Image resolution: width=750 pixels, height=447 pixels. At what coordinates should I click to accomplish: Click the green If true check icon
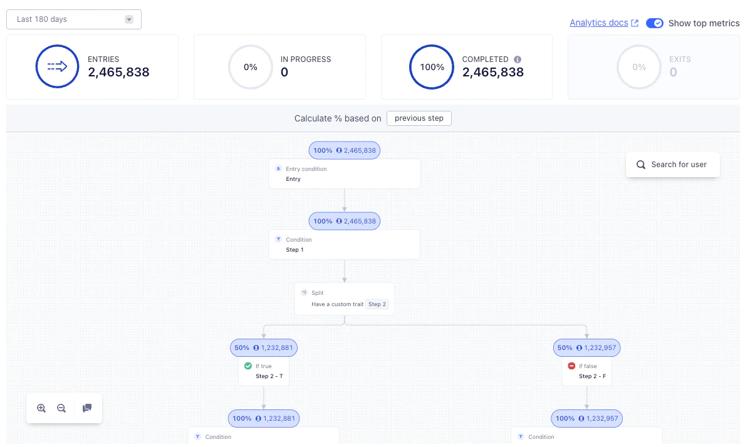[247, 366]
